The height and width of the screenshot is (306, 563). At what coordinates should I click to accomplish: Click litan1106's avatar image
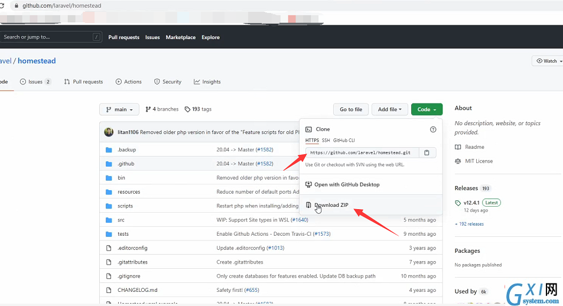(109, 132)
